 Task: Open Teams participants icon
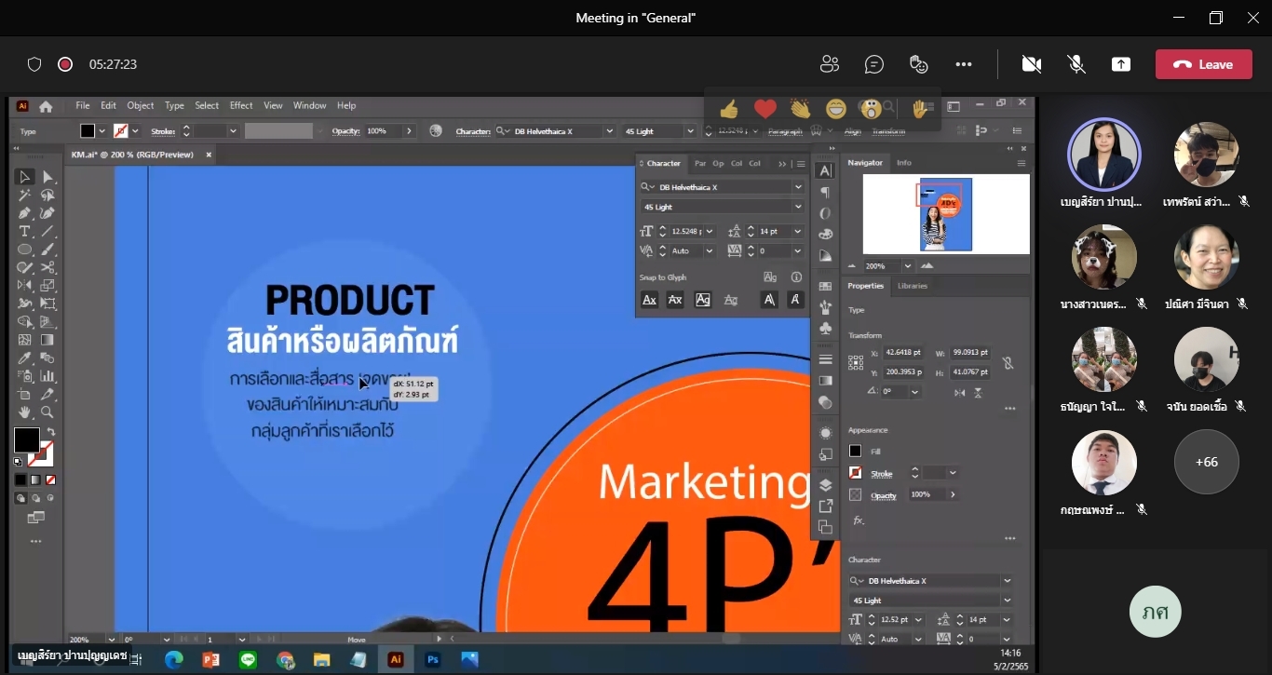(x=830, y=64)
